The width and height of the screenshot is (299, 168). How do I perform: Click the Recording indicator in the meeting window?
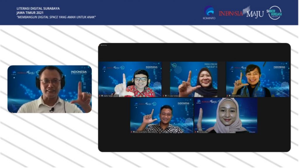104,45
